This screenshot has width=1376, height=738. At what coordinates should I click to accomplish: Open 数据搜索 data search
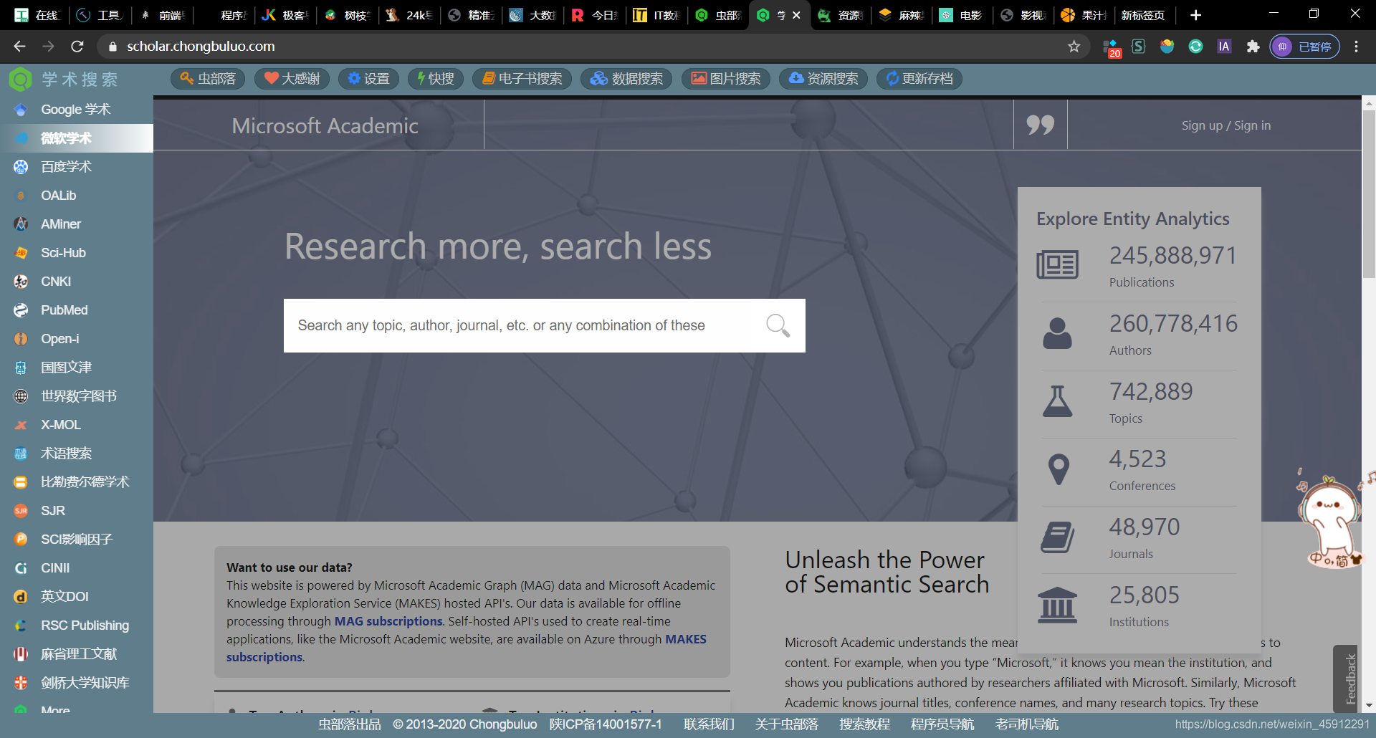coord(626,79)
